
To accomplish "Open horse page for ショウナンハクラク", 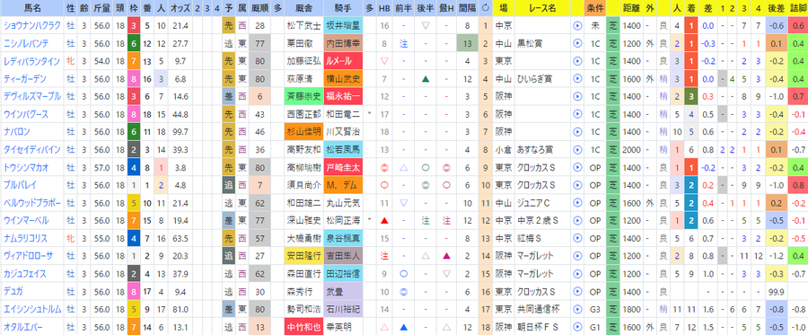I will [x=32, y=25].
